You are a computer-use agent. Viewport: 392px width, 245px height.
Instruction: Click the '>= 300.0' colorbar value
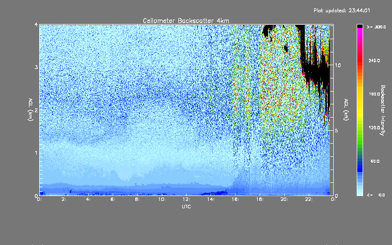click(x=376, y=27)
